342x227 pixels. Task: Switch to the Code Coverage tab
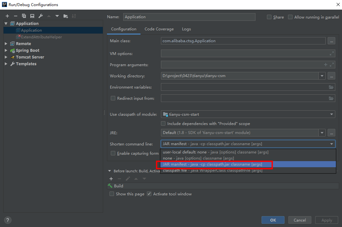coord(159,29)
